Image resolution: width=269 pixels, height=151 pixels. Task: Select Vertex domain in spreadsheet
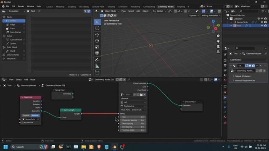coord(14,21)
